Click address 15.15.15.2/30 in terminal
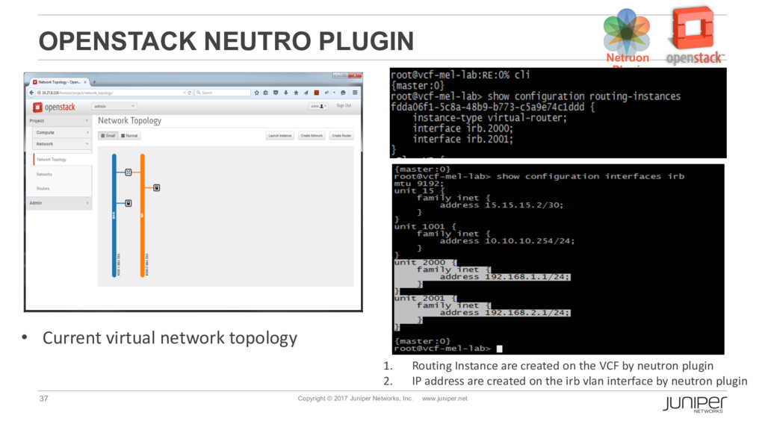 coord(501,205)
